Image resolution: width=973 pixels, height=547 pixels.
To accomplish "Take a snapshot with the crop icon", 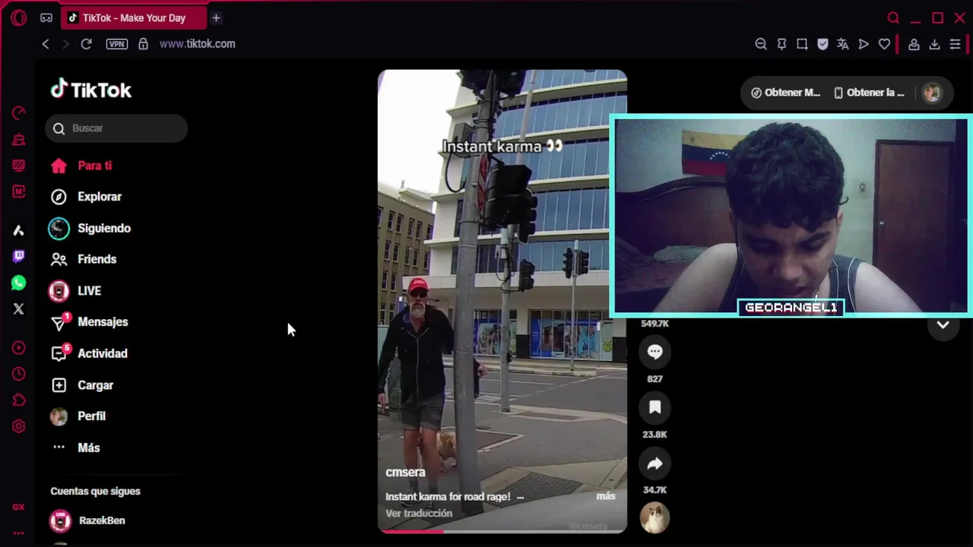I will click(802, 44).
